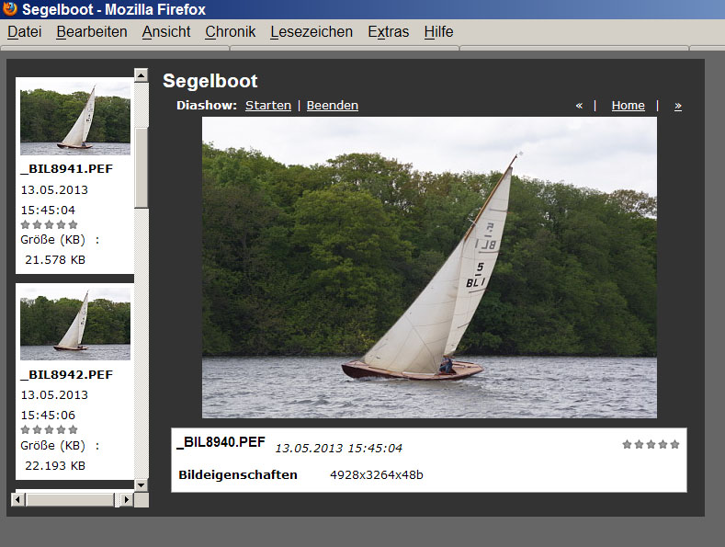The height and width of the screenshot is (547, 725).
Task: Start the slideshow via Starten link
Action: [x=268, y=106]
